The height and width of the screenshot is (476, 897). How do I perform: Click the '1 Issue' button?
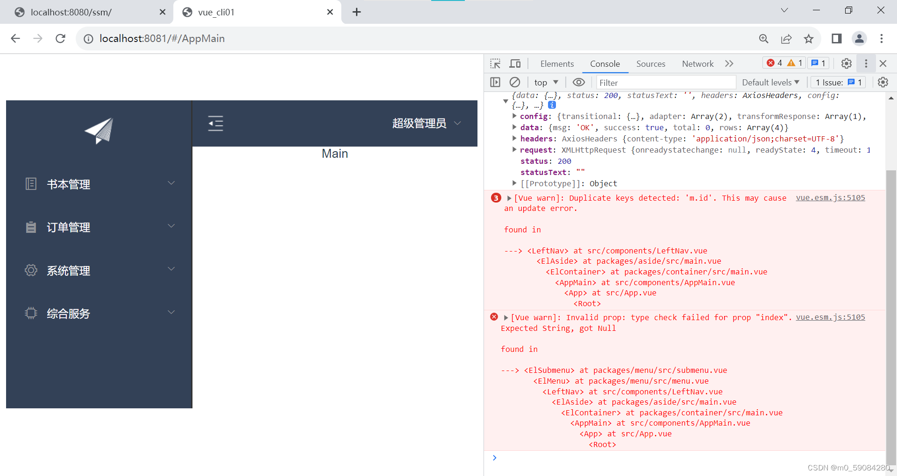pos(838,82)
